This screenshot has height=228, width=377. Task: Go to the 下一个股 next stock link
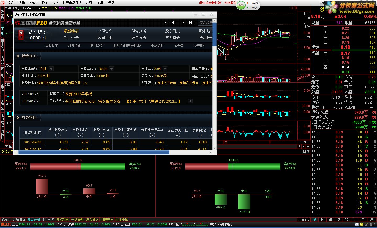click(188, 23)
